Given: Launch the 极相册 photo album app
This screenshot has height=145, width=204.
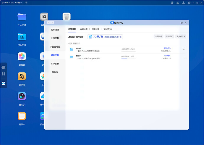Looking at the screenshot, I should pyautogui.click(x=22, y=56).
